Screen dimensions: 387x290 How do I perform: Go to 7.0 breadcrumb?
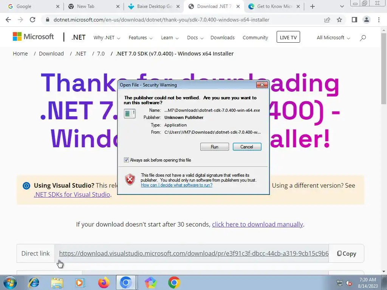click(x=101, y=54)
